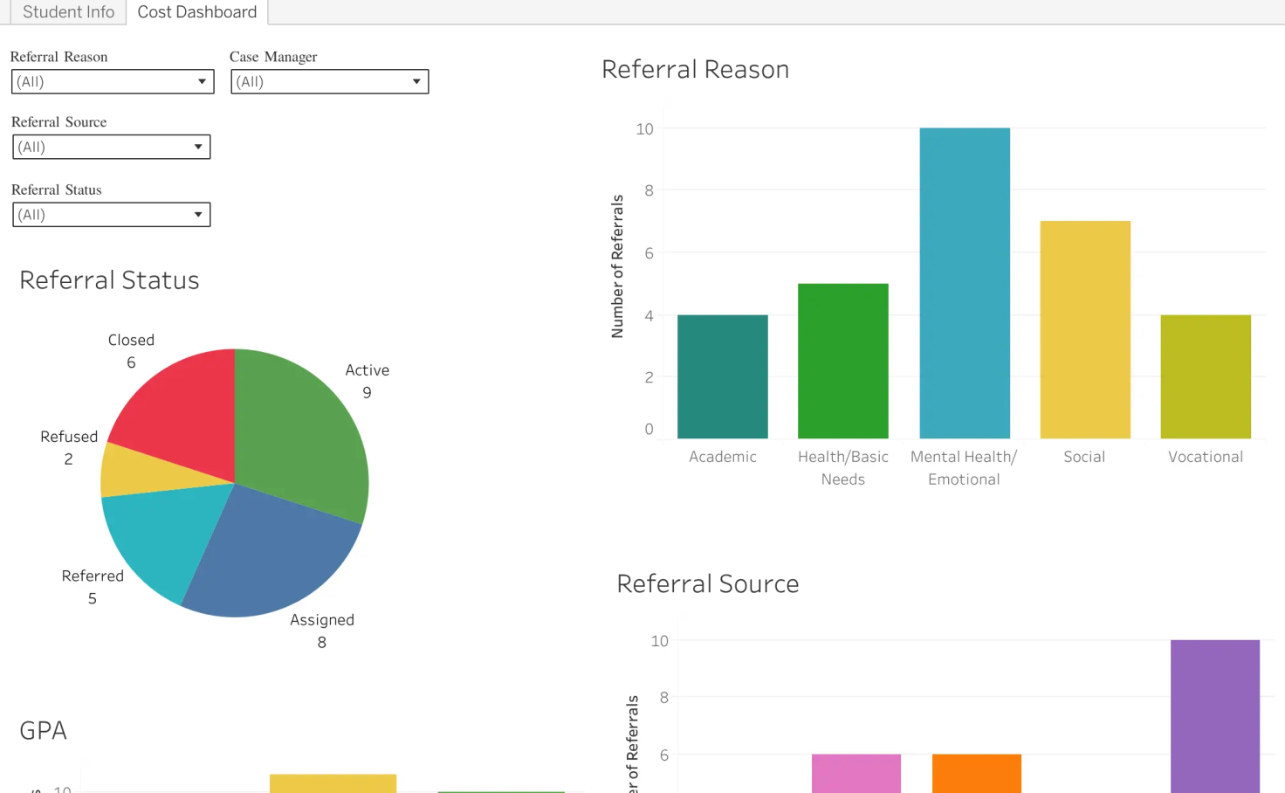Screen dimensions: 1285x793
Task: Click the Referral Source chart title
Action: (x=708, y=583)
